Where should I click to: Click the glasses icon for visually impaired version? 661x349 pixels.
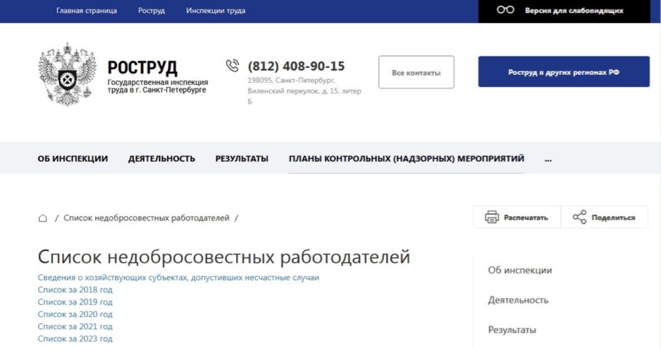(506, 10)
